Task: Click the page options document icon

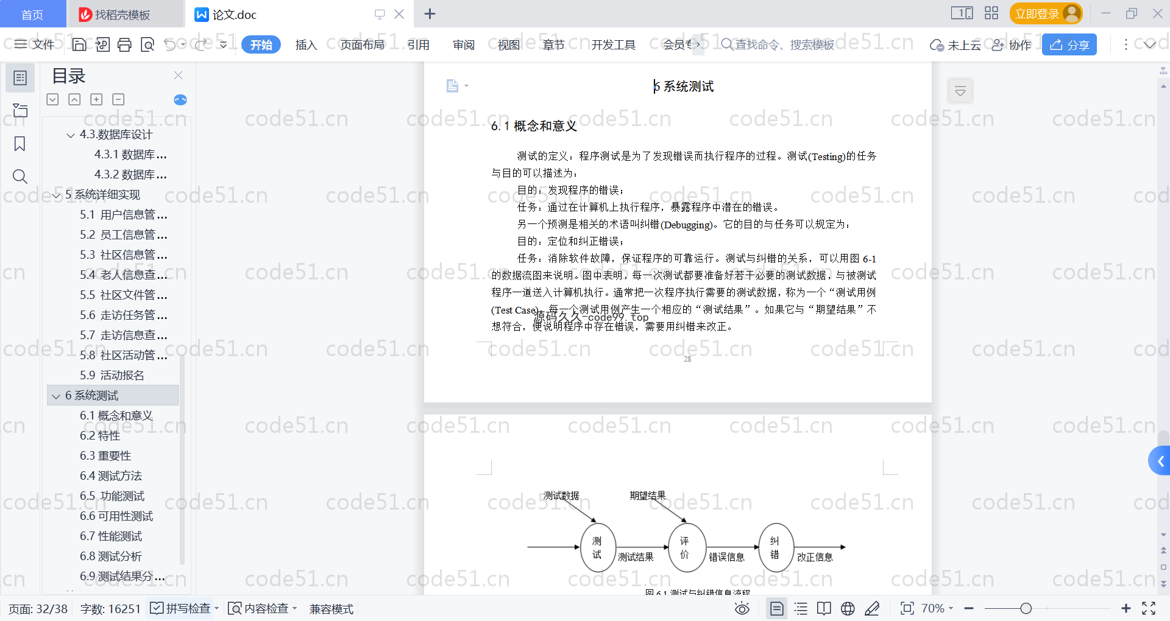Action: tap(452, 86)
